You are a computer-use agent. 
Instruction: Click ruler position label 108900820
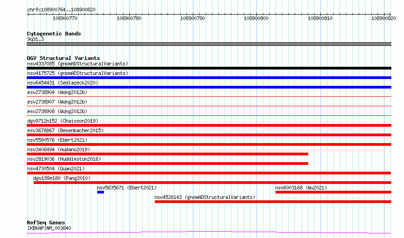click(x=384, y=18)
